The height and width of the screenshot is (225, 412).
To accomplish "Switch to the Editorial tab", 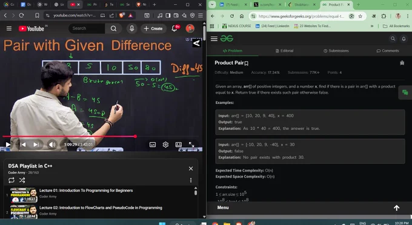I will [284, 51].
